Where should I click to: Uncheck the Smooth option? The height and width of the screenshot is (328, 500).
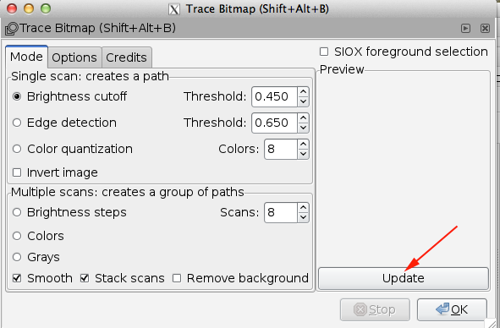(x=17, y=278)
